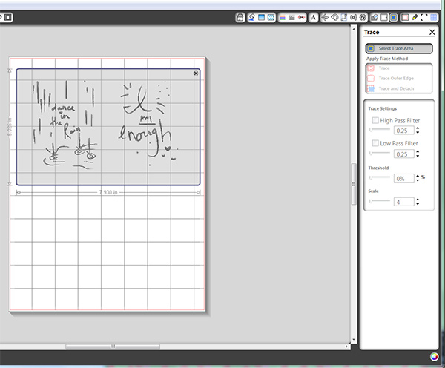Open the Registration Marks icon
Screen dimensions: 445x368
click(424, 18)
